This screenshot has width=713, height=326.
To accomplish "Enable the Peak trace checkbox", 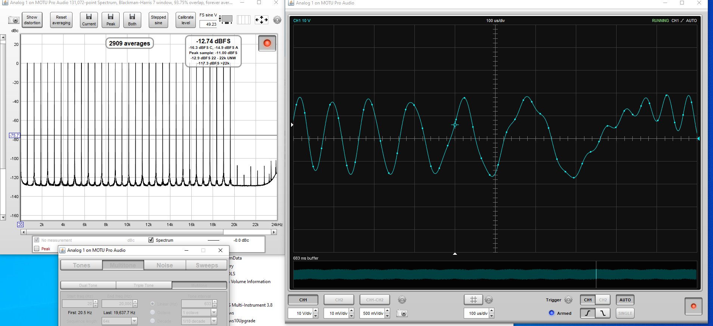I will (37, 248).
